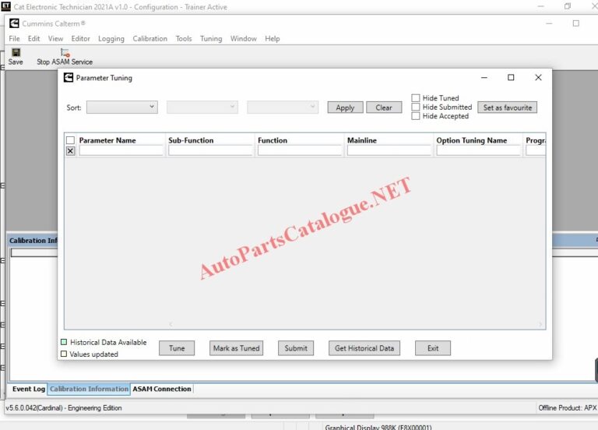Click the Set as favourite button
The image size is (598, 430).
[507, 107]
